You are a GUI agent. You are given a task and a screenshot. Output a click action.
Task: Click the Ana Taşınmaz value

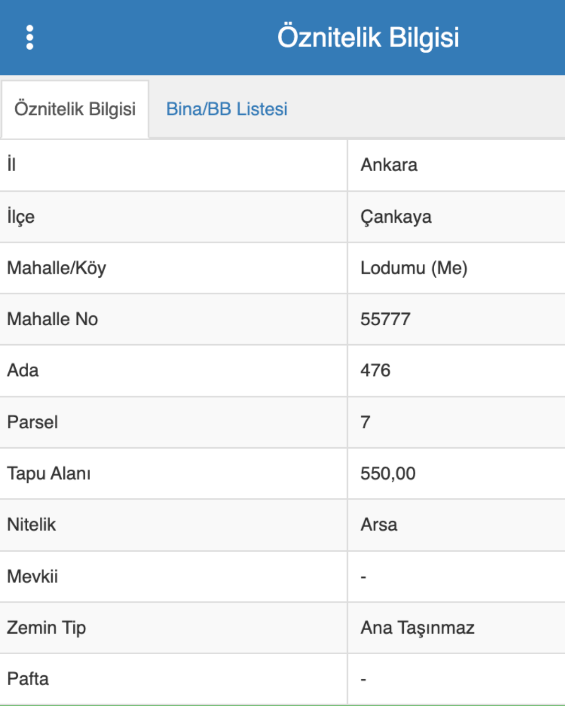[417, 628]
